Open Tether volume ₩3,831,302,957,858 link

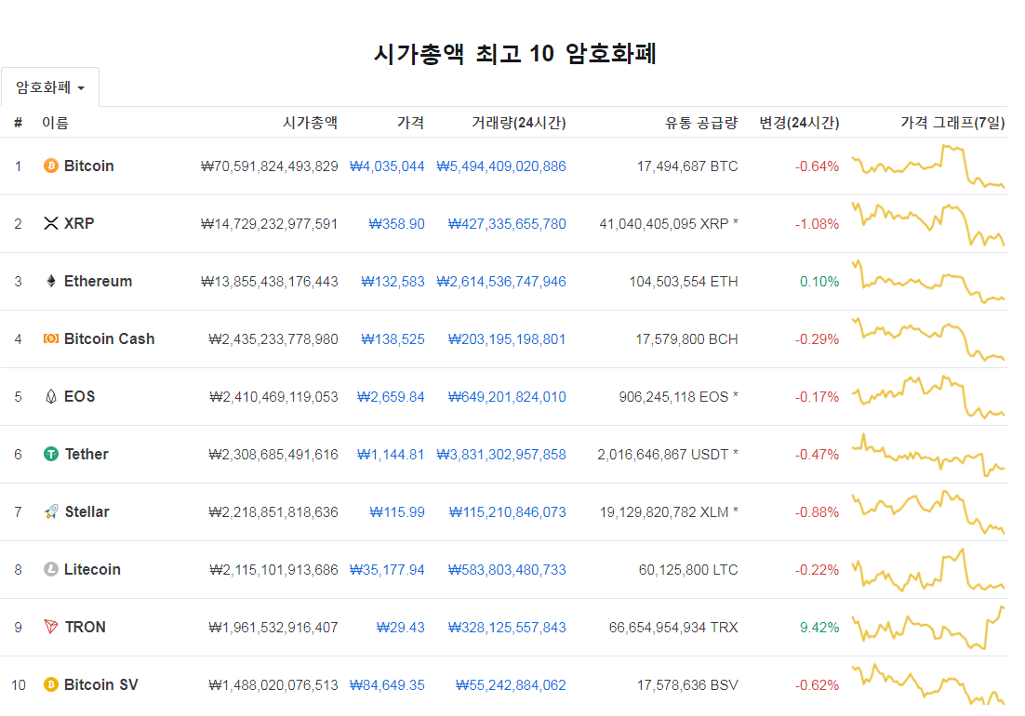pyautogui.click(x=501, y=455)
